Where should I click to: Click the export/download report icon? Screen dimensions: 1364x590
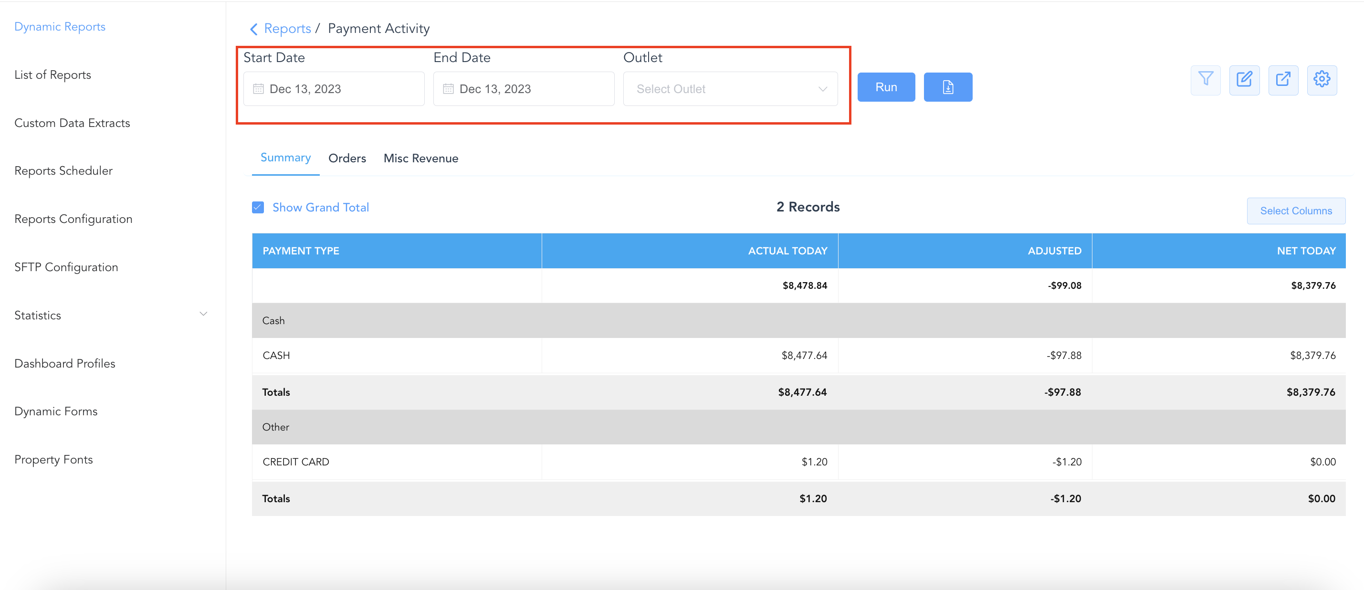coord(948,86)
